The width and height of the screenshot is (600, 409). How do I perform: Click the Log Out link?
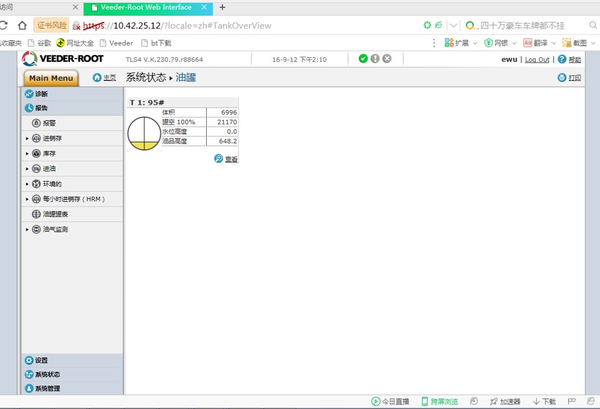(537, 60)
